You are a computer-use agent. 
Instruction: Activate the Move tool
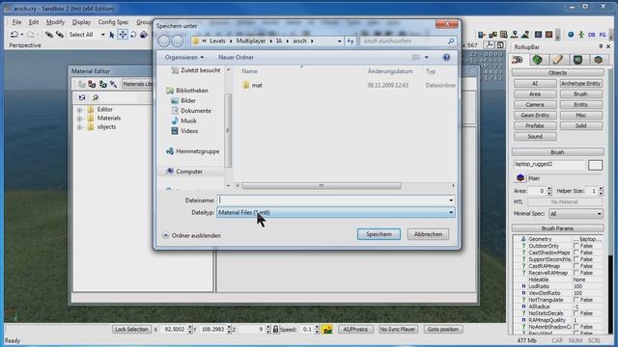tap(123, 35)
